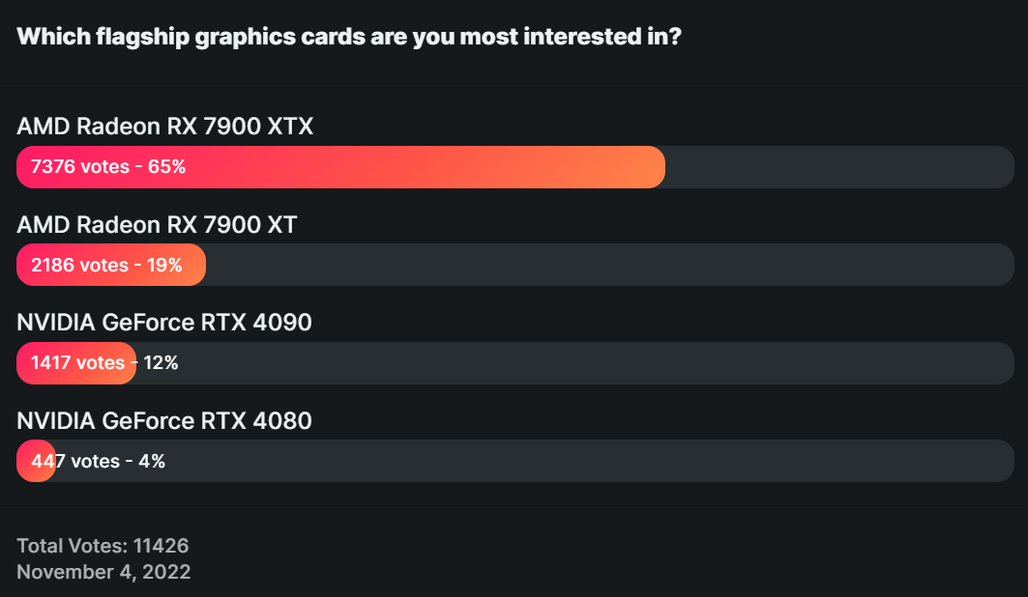Click the November 4, 2022 date
Screen dimensions: 1028x597
pyautogui.click(x=103, y=572)
